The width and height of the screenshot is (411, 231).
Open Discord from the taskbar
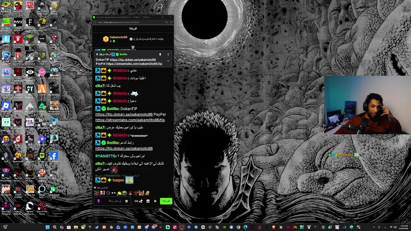[x=147, y=227]
